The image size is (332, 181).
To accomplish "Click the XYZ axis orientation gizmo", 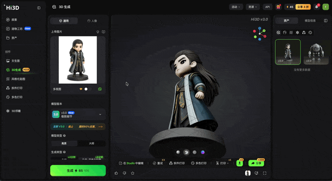I will click(x=260, y=34).
